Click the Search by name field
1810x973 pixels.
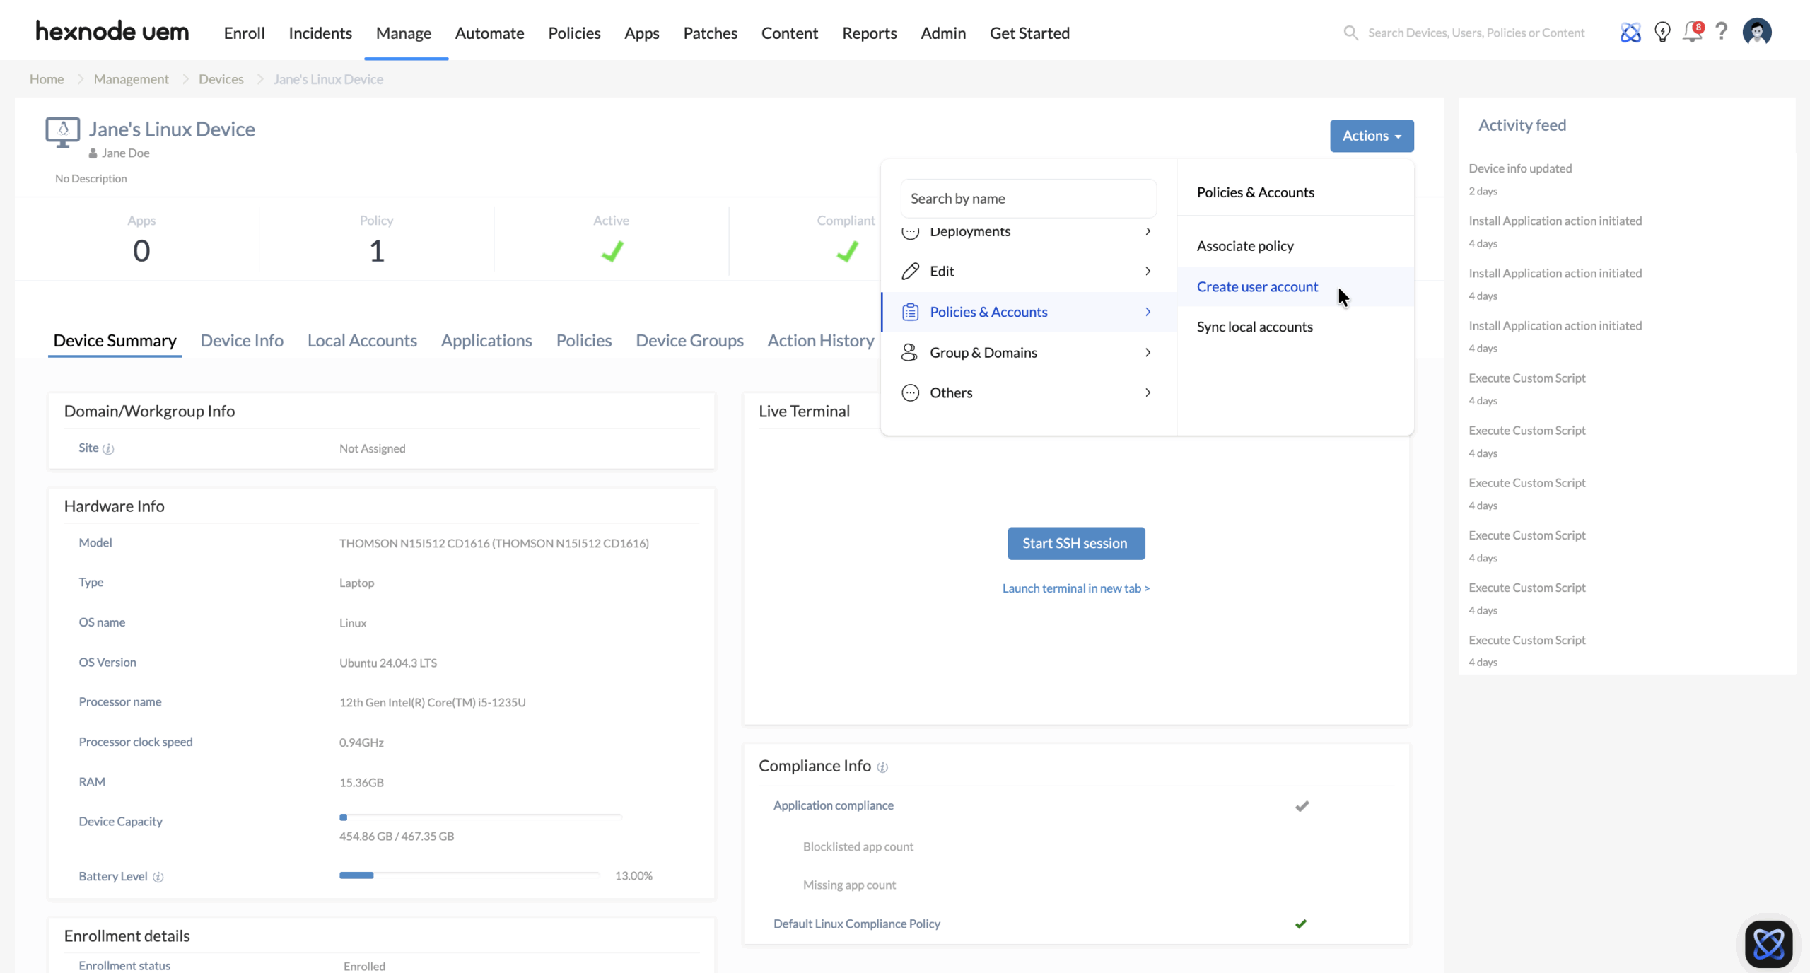click(x=1027, y=199)
